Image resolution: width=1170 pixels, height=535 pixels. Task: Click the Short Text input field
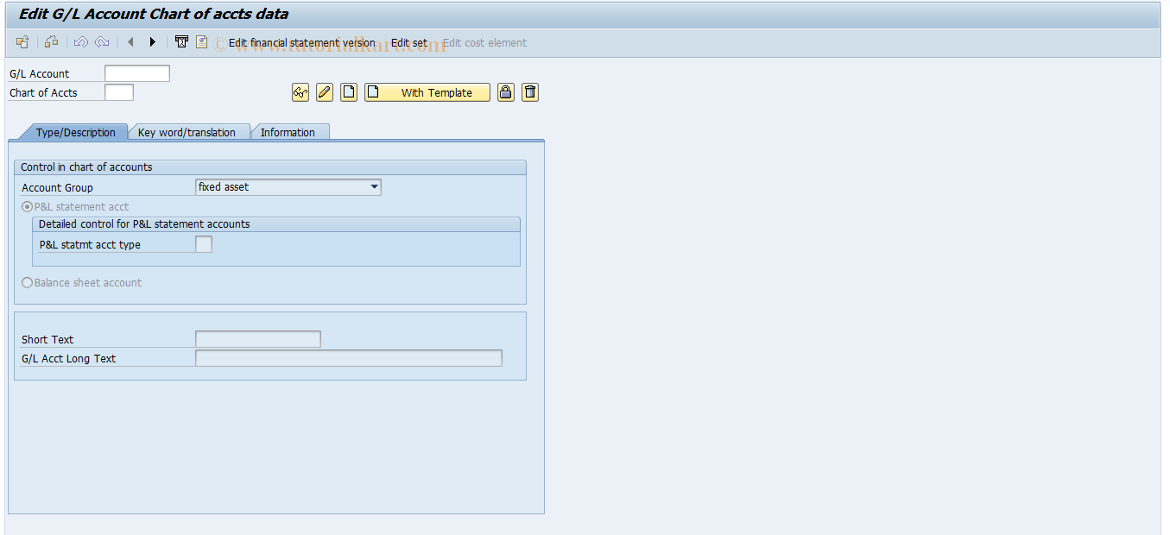coord(257,339)
